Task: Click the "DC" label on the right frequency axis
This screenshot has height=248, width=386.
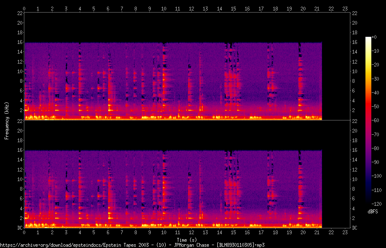Action: pos(355,228)
